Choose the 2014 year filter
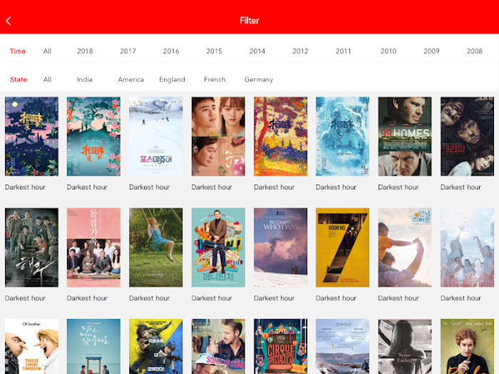The height and width of the screenshot is (374, 499). point(257,51)
